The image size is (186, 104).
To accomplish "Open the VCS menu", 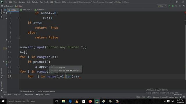I will (51, 2).
